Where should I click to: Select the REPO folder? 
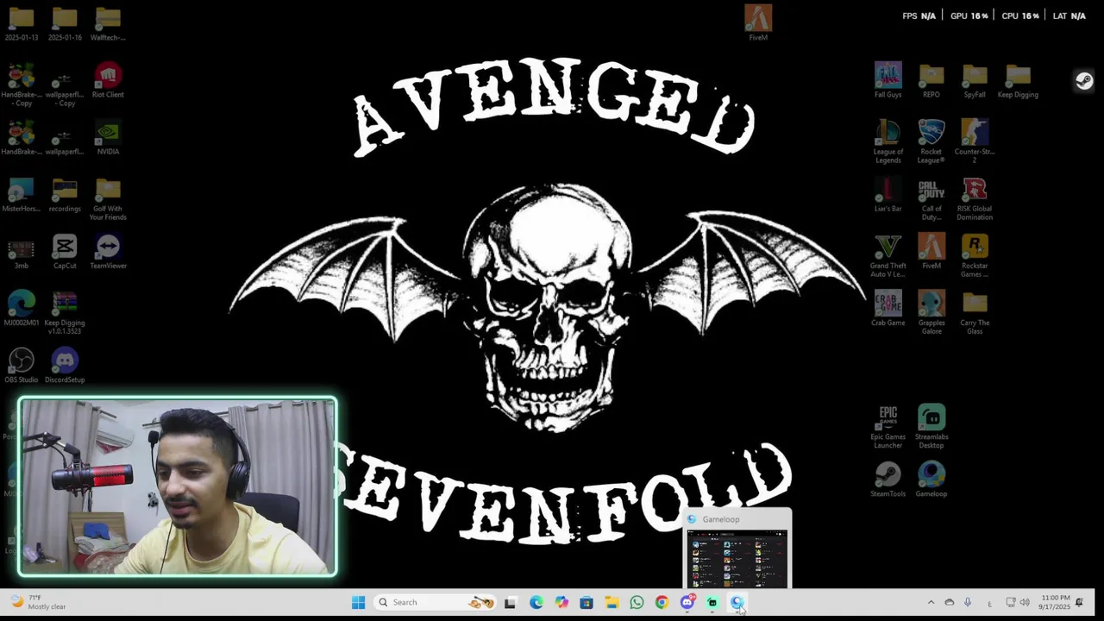point(931,80)
